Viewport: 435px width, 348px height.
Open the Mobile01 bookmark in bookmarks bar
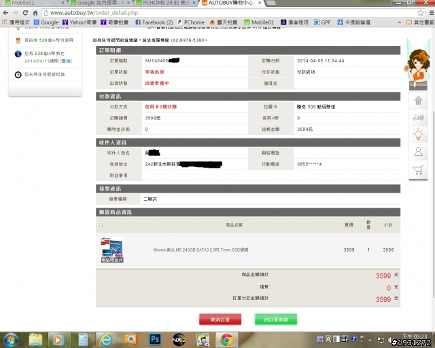259,22
